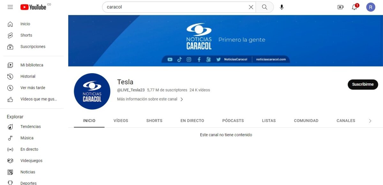
Task: Open the PÓDCASTS tab
Action: (233, 121)
